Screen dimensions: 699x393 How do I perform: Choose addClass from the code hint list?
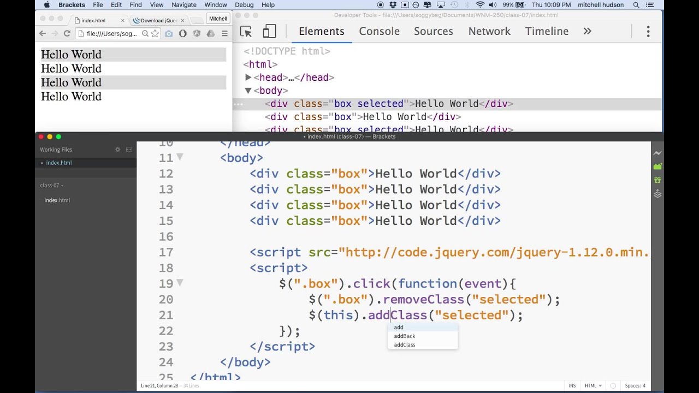click(x=423, y=345)
